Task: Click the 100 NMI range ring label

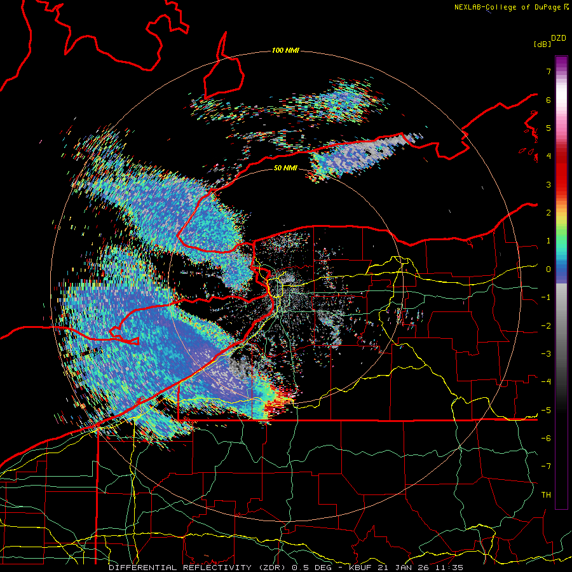Action: pos(285,50)
